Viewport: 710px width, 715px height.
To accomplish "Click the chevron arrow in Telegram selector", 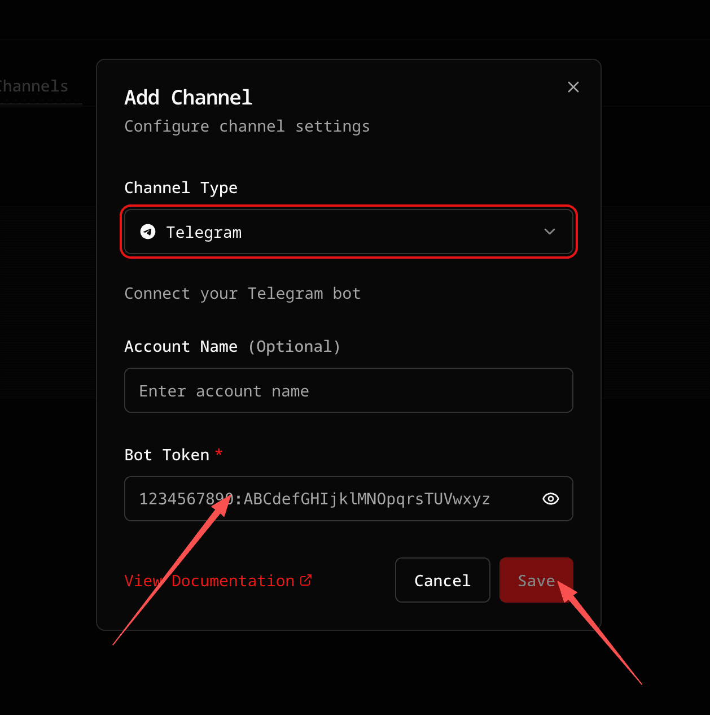I will [549, 232].
